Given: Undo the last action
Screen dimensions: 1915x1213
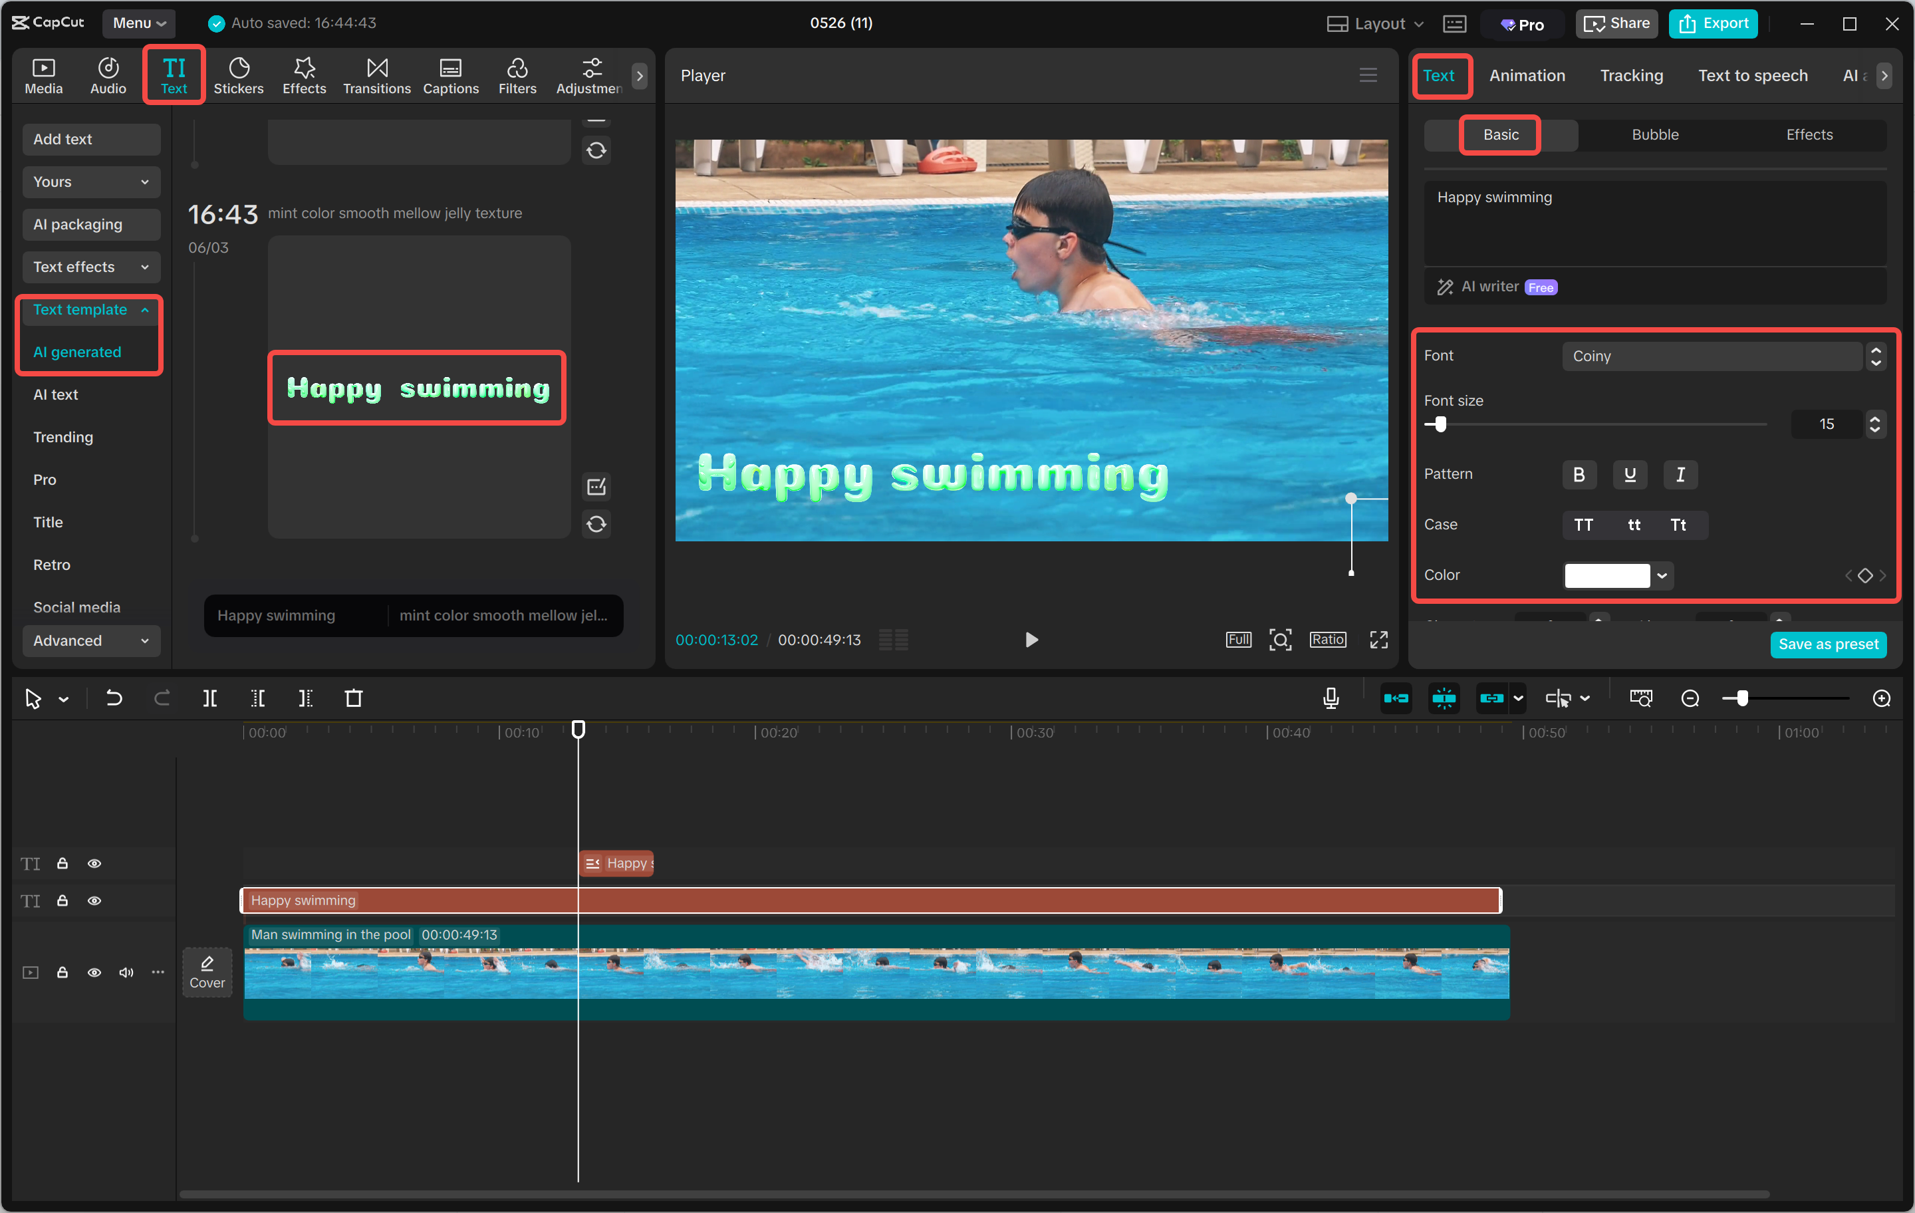Looking at the screenshot, I should [114, 698].
